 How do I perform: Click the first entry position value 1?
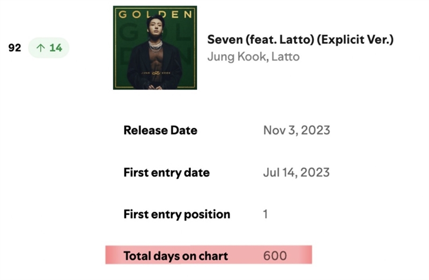click(265, 214)
